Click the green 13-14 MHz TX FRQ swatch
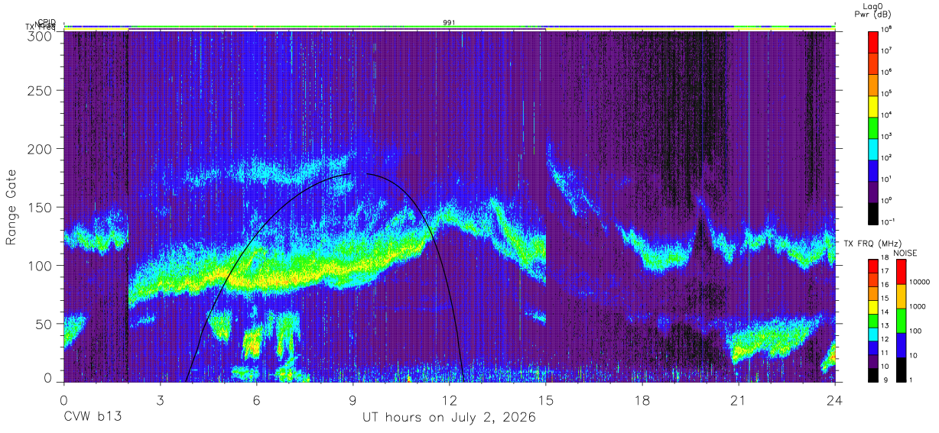 (x=873, y=320)
